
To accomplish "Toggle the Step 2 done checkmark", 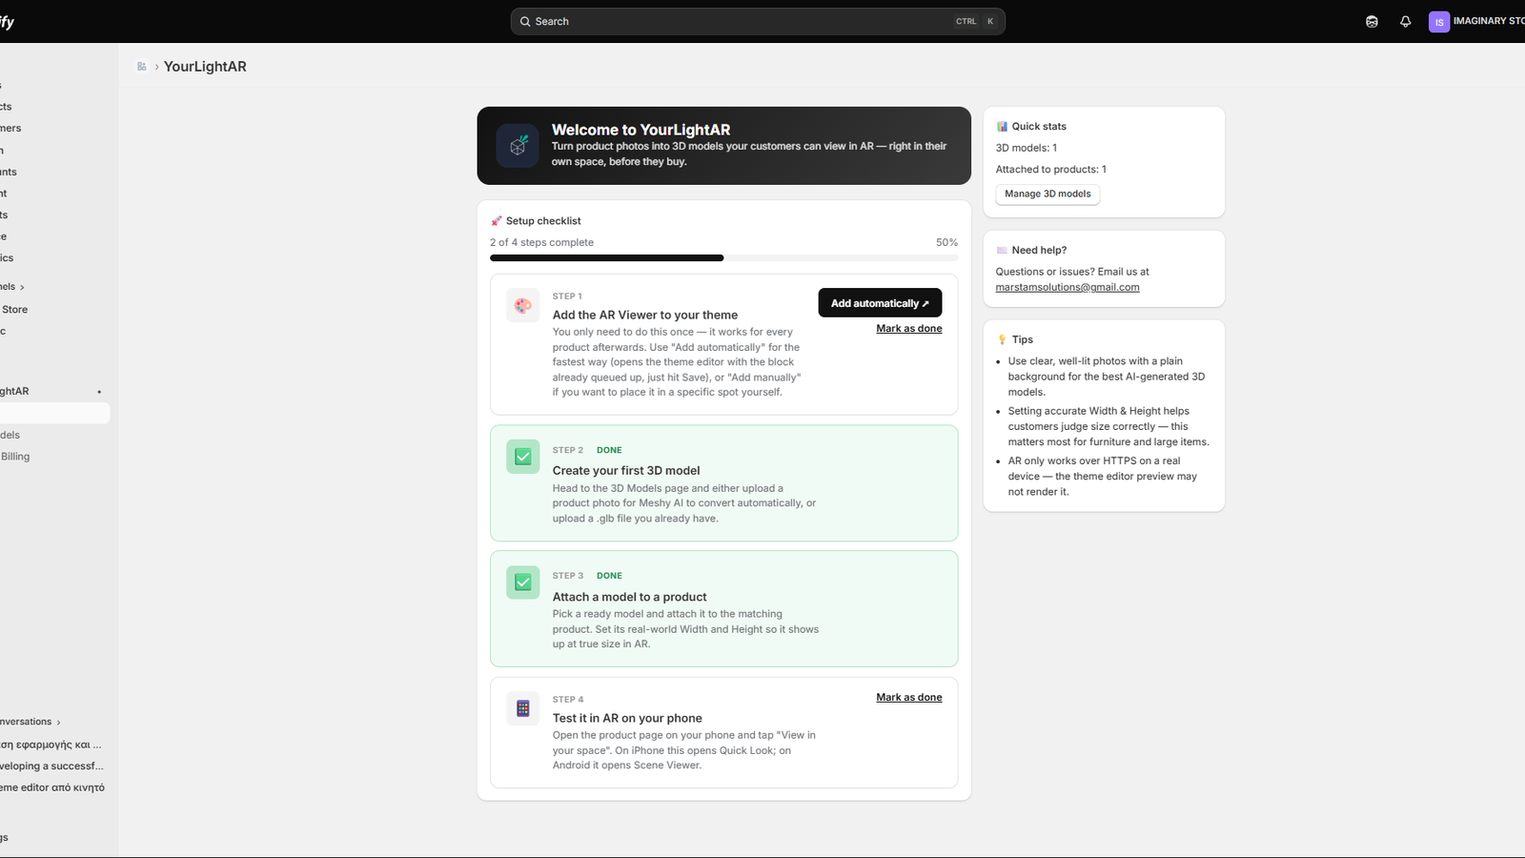I will [523, 457].
